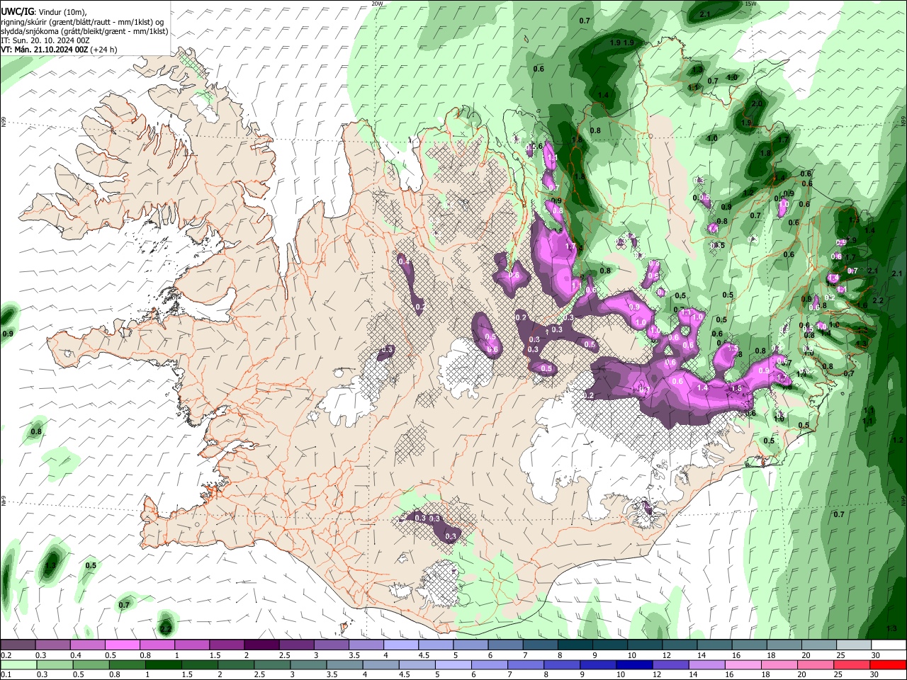Click the '(+24 h)' forecast offset text
Screen dimensions: 907x680
point(104,50)
